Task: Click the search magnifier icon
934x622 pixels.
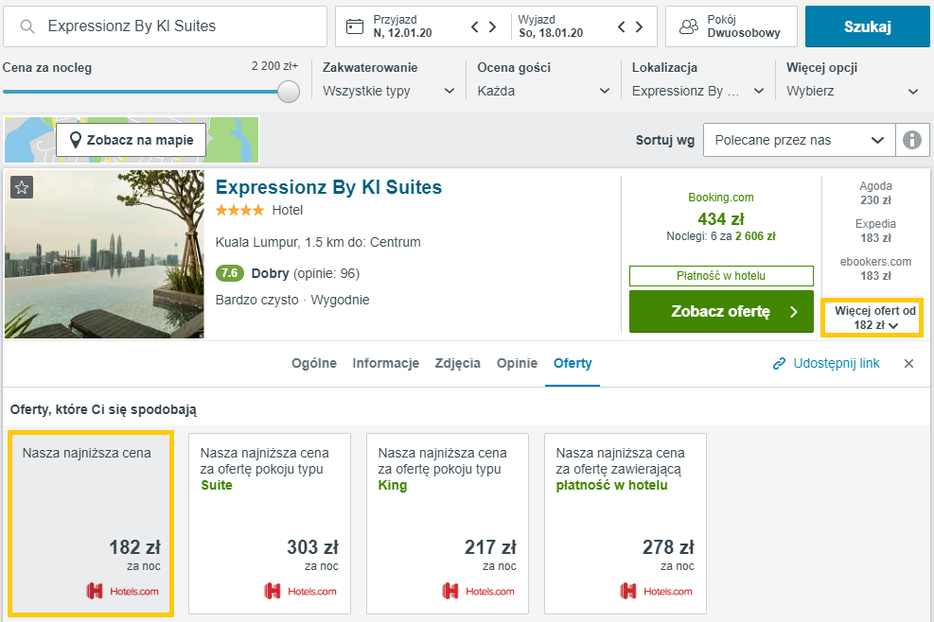Action: [x=26, y=26]
